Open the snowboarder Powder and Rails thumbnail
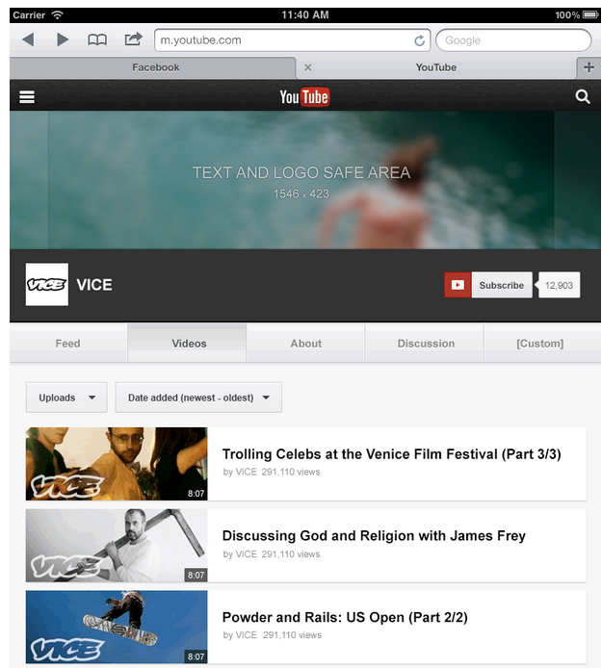Screen dimensions: 602x668 click(x=117, y=628)
